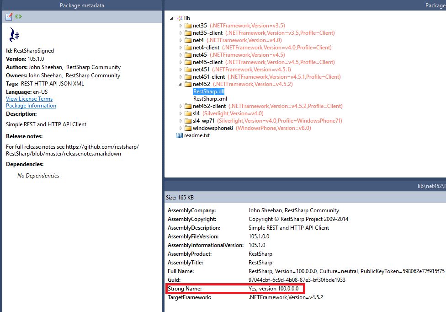The image size is (446, 312).
Task: Click the net45 folder icon
Action: [188, 55]
